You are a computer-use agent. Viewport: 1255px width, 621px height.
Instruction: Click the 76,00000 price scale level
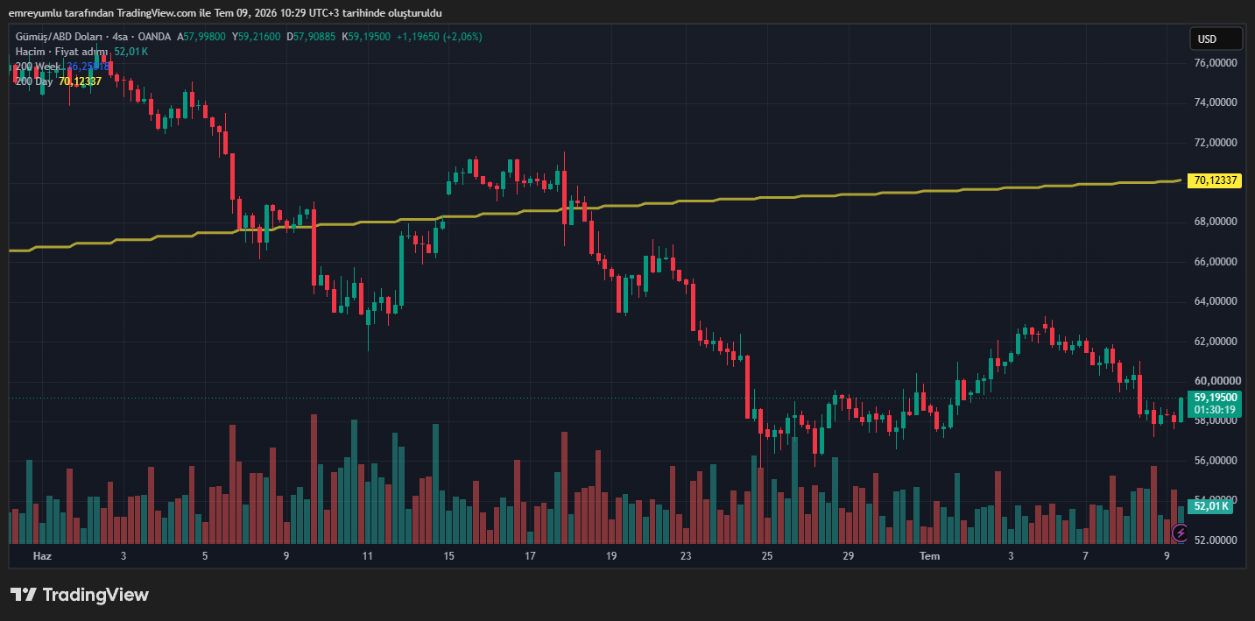1216,63
